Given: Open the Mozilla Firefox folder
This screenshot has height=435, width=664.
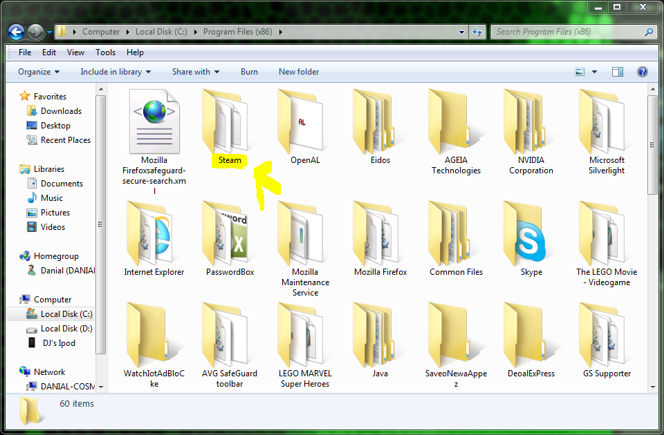Looking at the screenshot, I should [380, 239].
